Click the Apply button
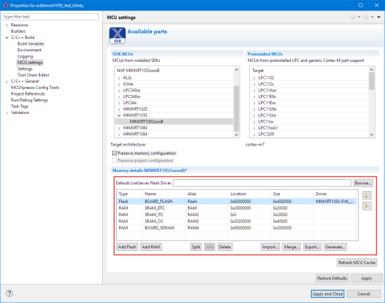Screen dimensions: 385x303 [367, 278]
